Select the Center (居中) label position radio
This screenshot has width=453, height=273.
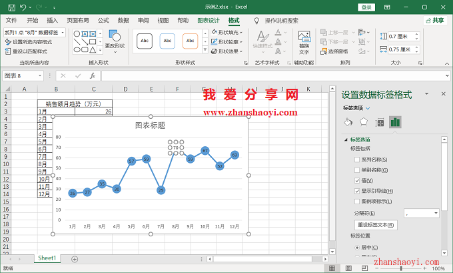pyautogui.click(x=357, y=248)
